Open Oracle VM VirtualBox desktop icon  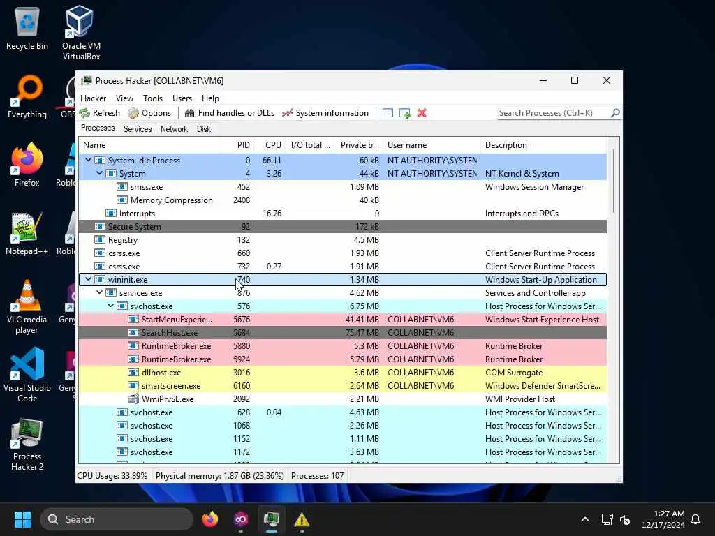pyautogui.click(x=81, y=33)
